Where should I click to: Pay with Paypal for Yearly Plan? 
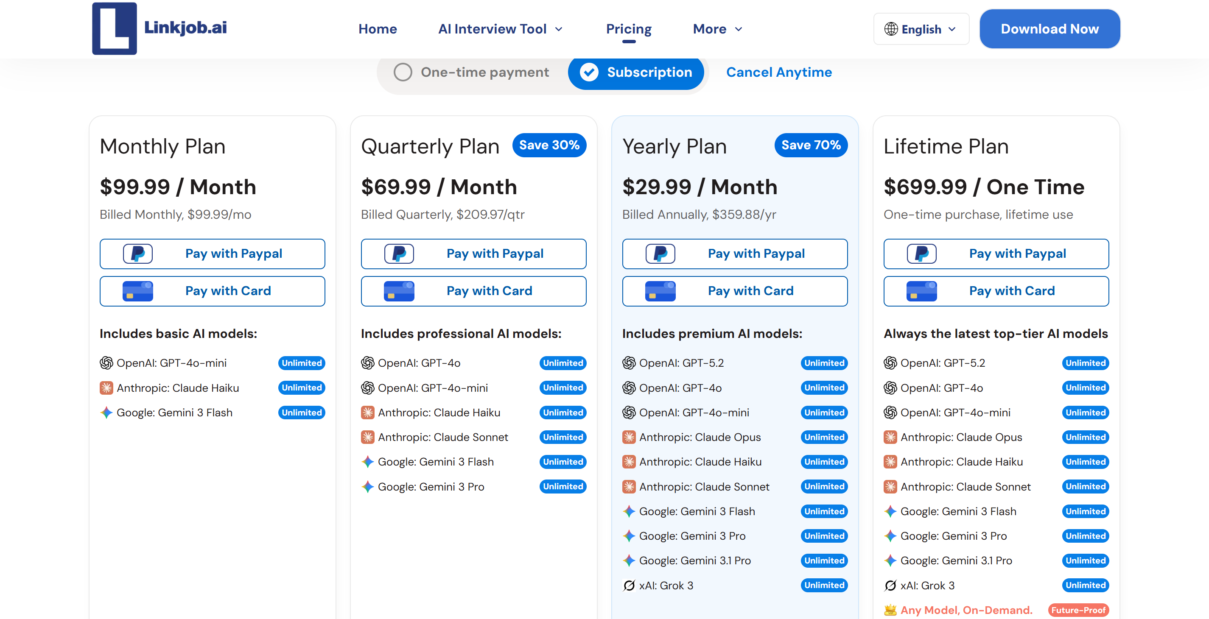point(735,254)
